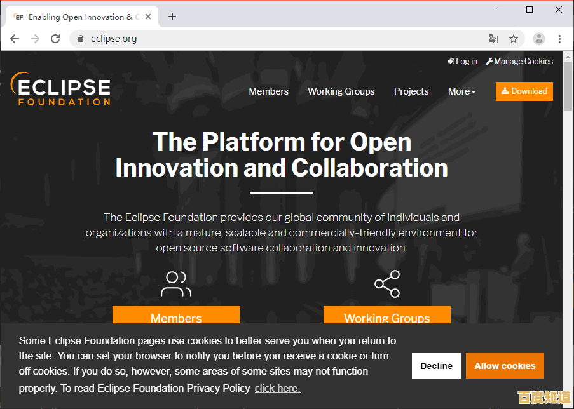Click the Eclipse Foundation logo
574x409 pixels.
(x=61, y=90)
